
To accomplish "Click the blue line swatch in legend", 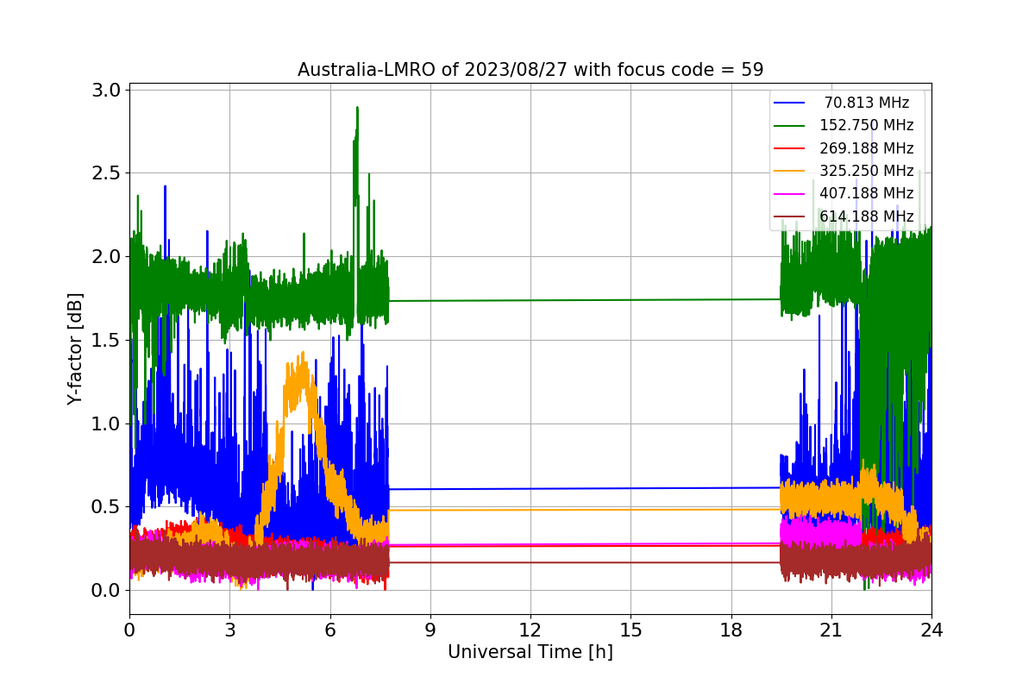I will (789, 103).
